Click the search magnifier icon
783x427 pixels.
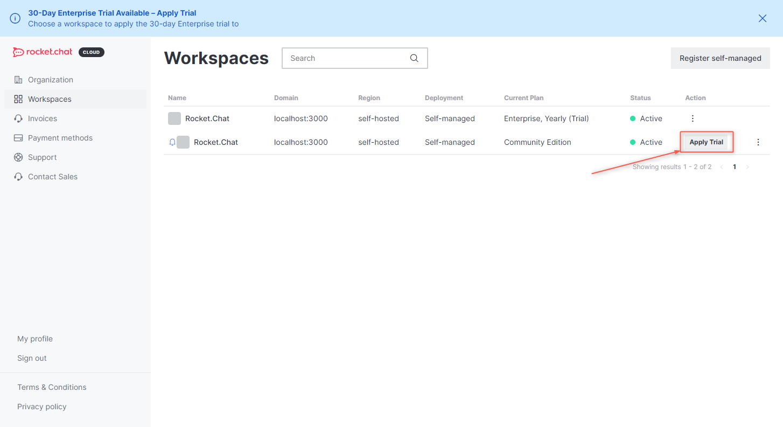[414, 58]
